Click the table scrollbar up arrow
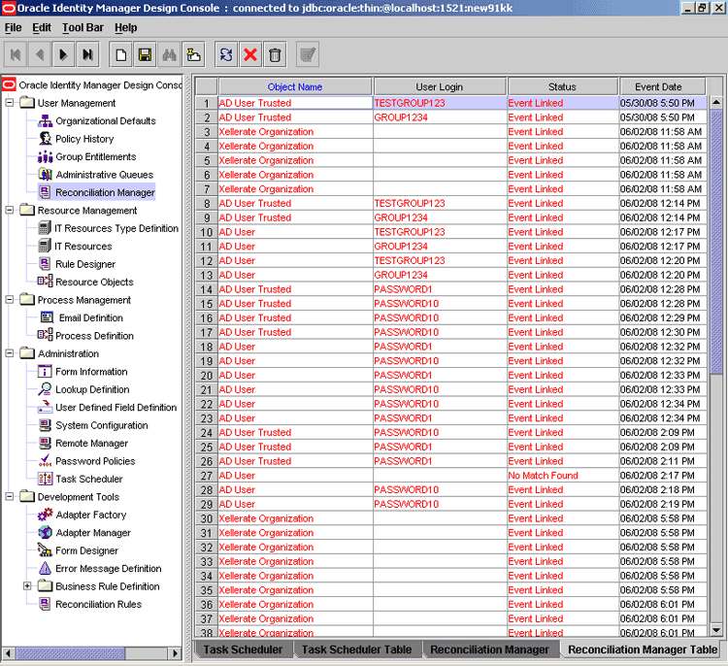 point(716,102)
